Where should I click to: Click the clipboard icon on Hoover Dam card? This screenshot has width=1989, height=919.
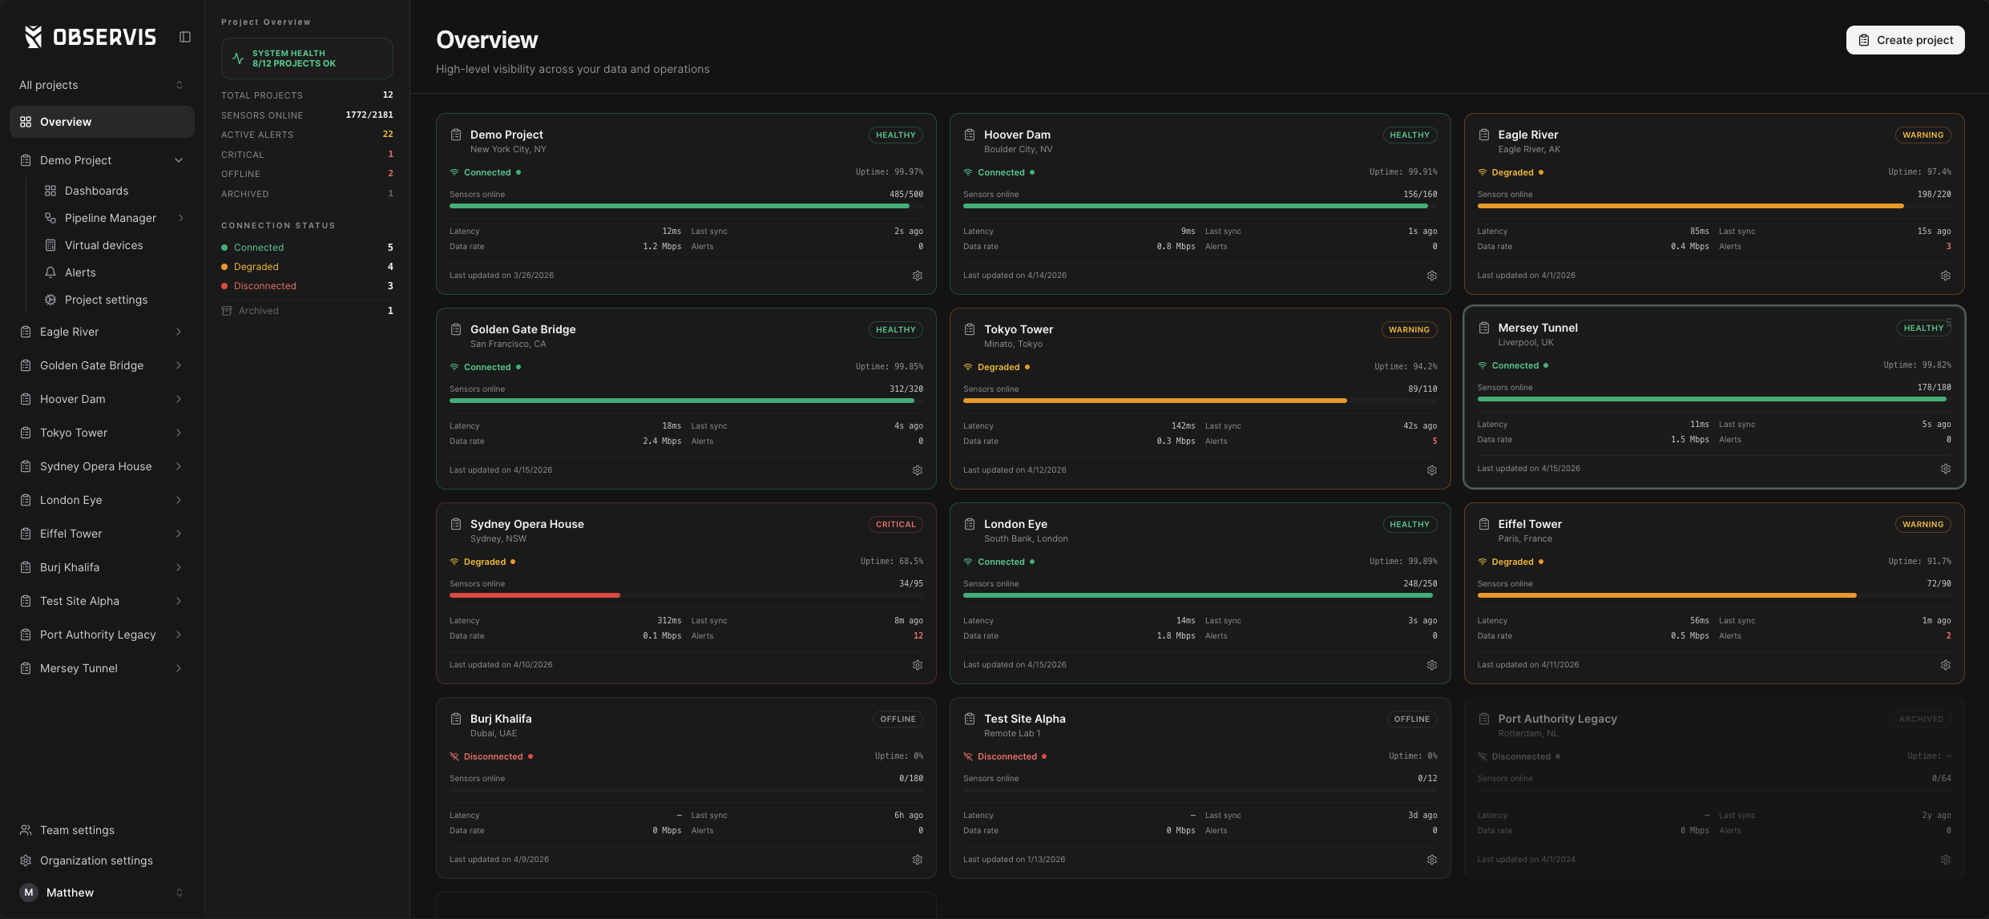pos(970,135)
